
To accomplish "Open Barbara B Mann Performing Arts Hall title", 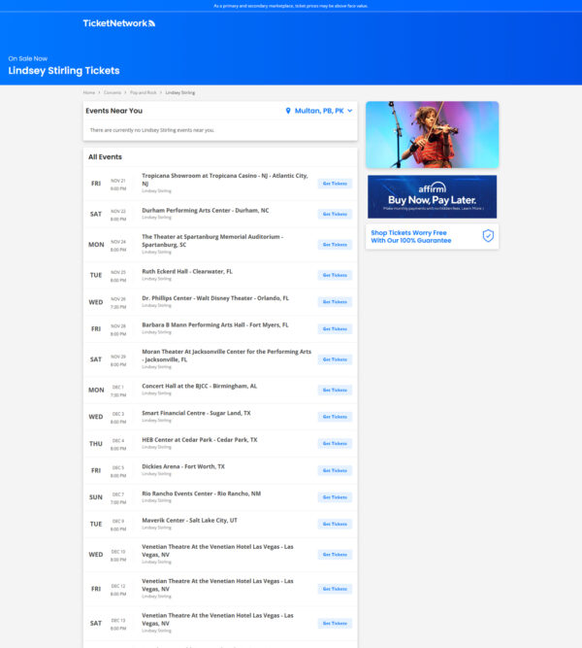I will 215,325.
